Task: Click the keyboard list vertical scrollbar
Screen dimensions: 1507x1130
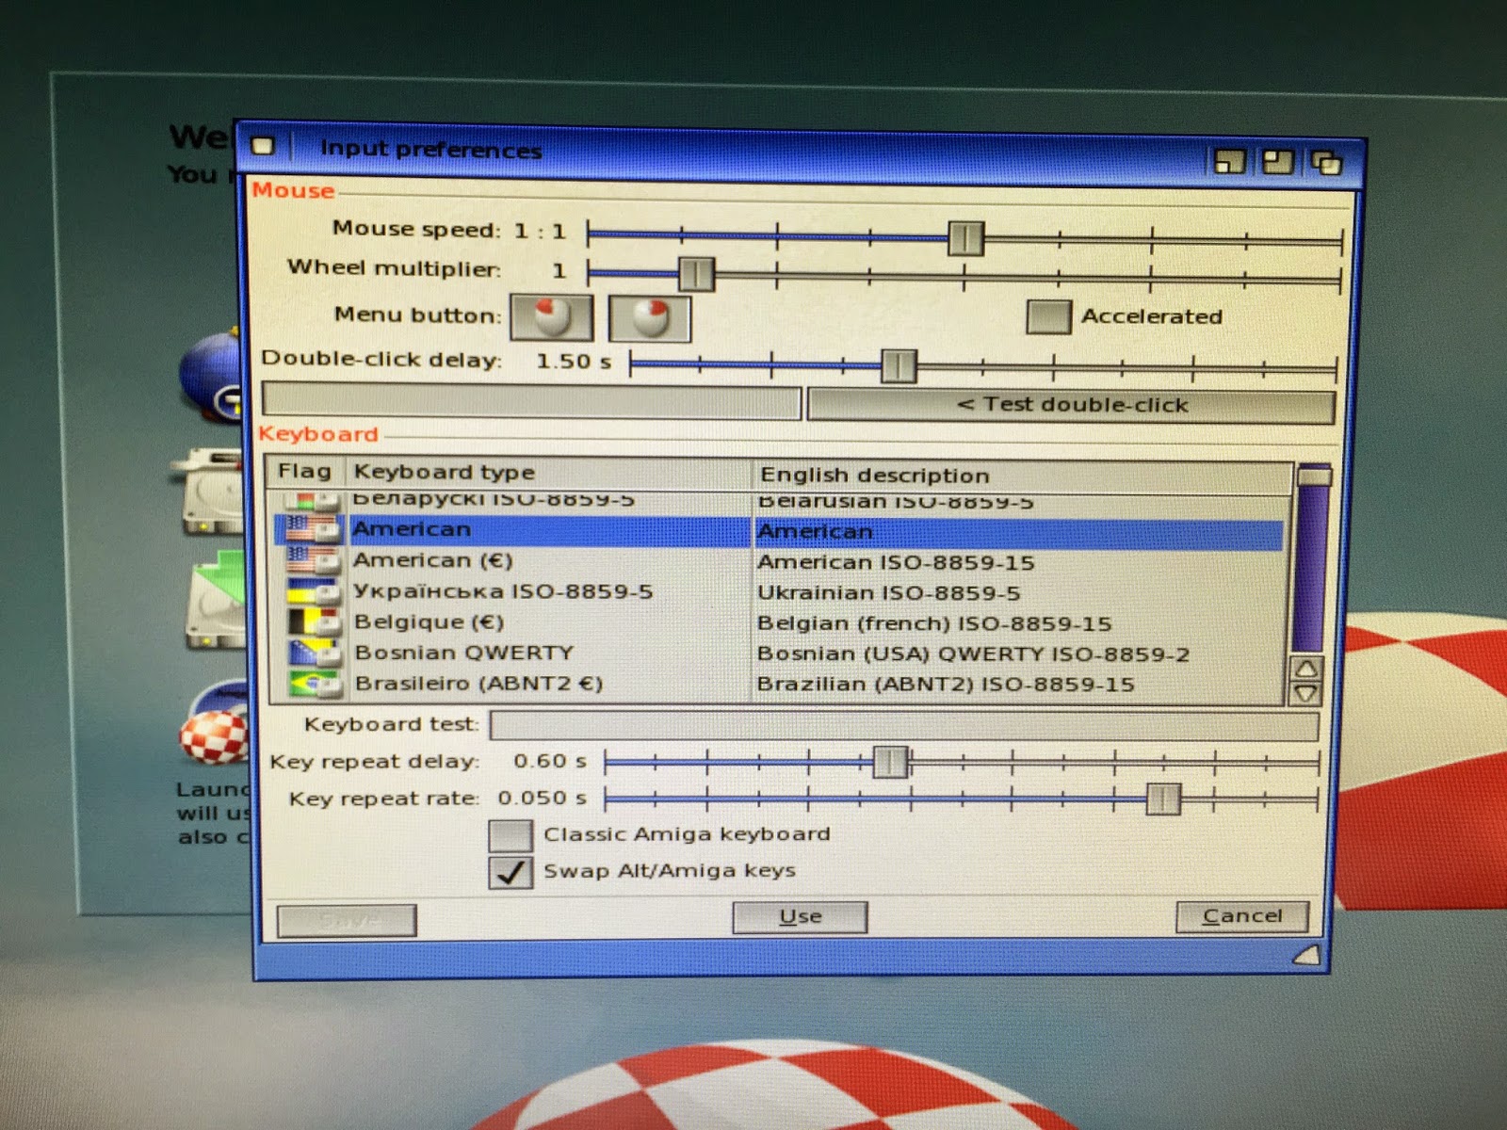Action: (x=1312, y=558)
